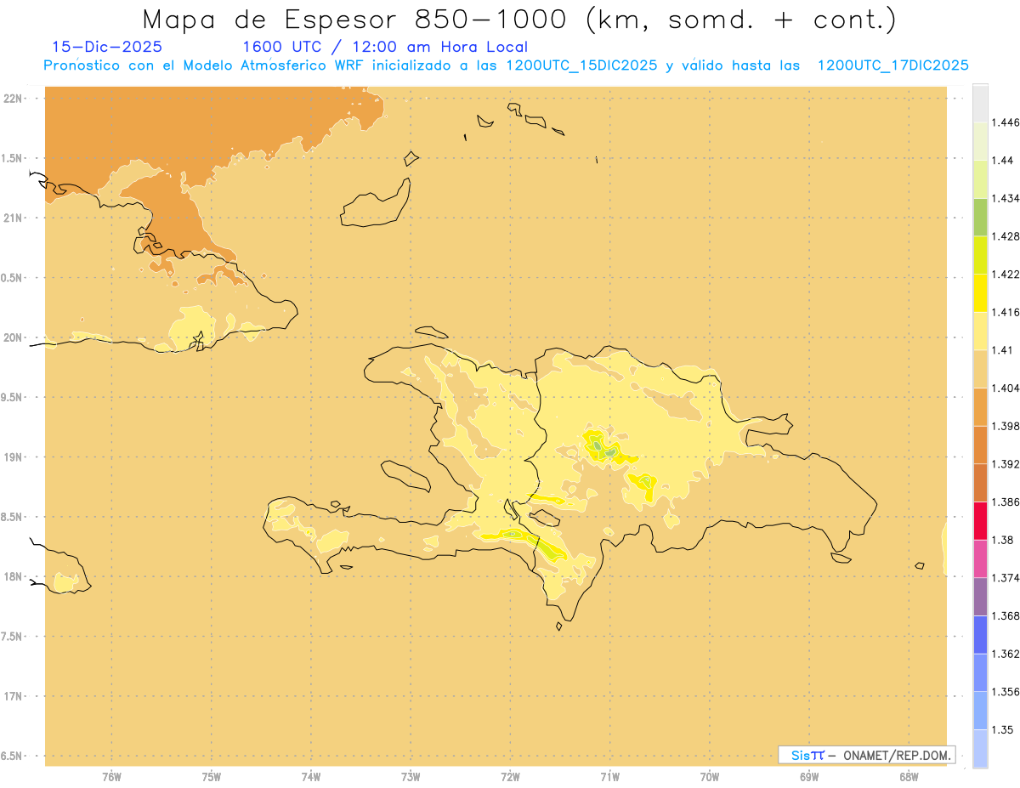Click the 1.38 legend value
This screenshot has width=1020, height=788.
pyautogui.click(x=1003, y=539)
